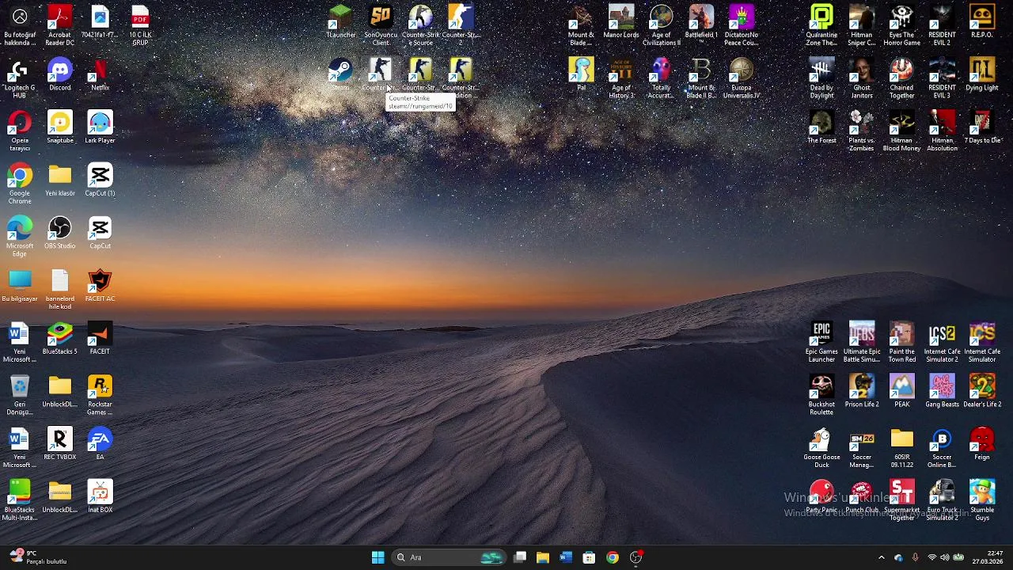Image resolution: width=1013 pixels, height=570 pixels.
Task: Open the volume control in system tray
Action: [945, 557]
